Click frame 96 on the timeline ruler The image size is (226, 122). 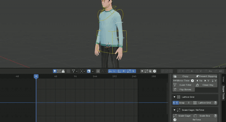pyautogui.click(x=75, y=76)
